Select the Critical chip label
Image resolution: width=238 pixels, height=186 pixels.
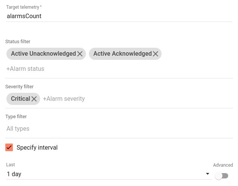pos(20,99)
